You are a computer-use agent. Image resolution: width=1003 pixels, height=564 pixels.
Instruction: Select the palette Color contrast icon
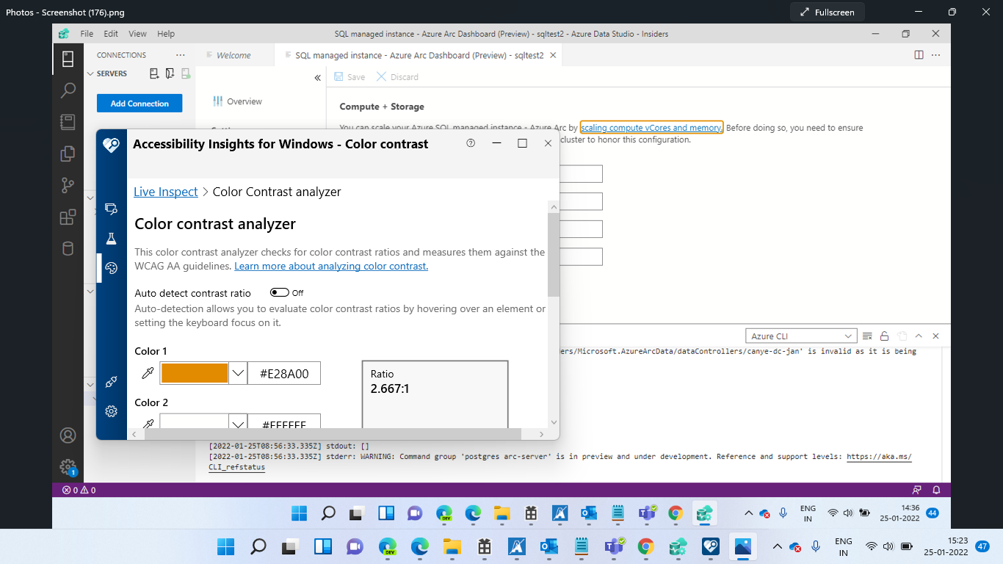112,268
